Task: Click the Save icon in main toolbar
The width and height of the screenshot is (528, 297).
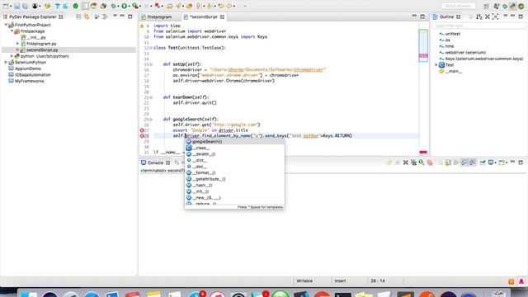Action: coord(16,6)
